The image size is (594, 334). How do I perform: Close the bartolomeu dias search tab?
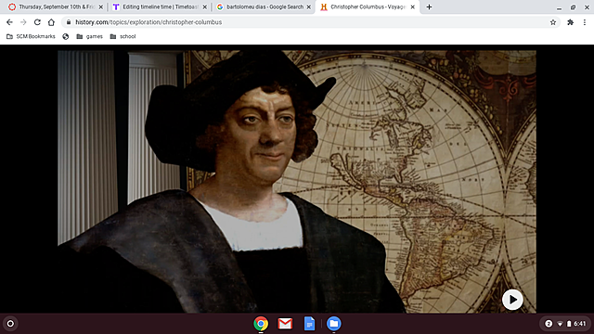pyautogui.click(x=308, y=6)
